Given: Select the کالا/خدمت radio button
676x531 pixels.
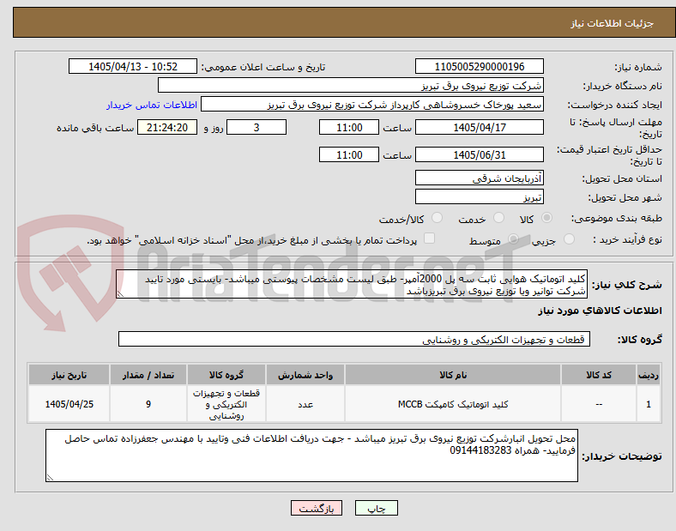Looking at the screenshot, I should (438, 218).
